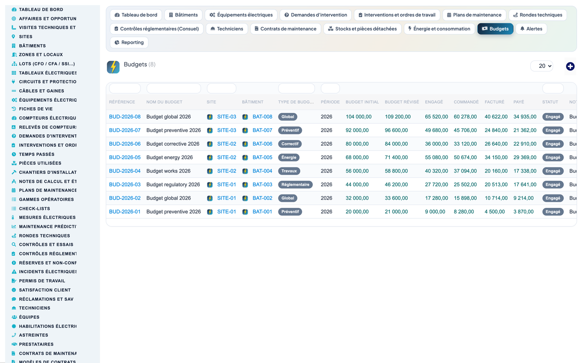Click the site icon in row BUD-2026-02
Screen dimensions: 588x363
[x=210, y=198]
